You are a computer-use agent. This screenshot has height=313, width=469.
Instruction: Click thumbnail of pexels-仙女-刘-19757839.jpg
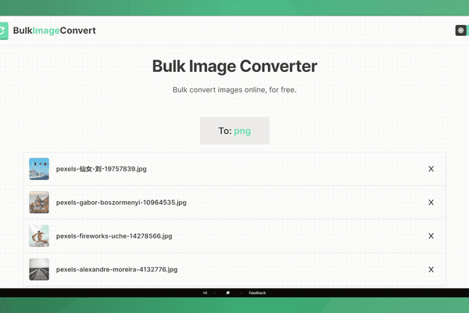pyautogui.click(x=39, y=169)
